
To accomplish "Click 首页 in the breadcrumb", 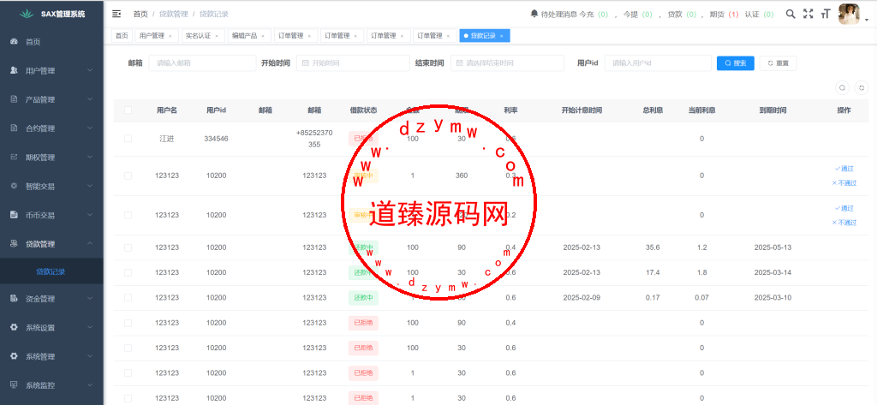I will click(x=140, y=14).
